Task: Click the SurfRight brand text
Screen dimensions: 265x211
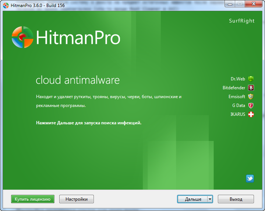Action: coord(242,21)
